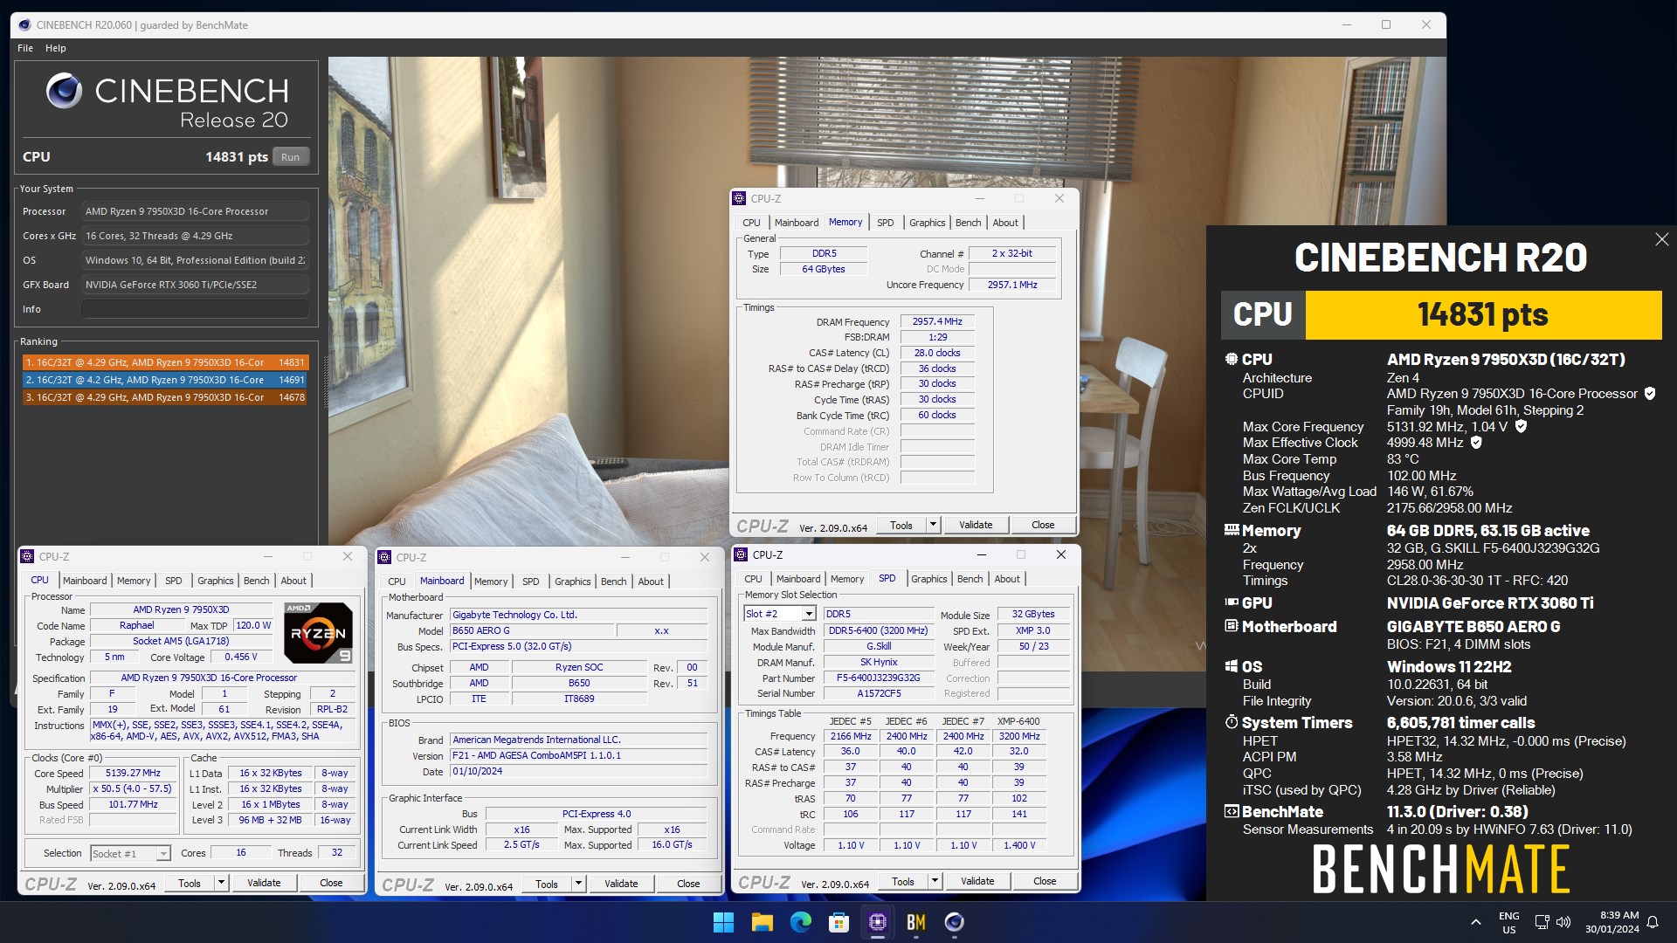Open About tab in CPU-Z Mainboard window

(651, 582)
